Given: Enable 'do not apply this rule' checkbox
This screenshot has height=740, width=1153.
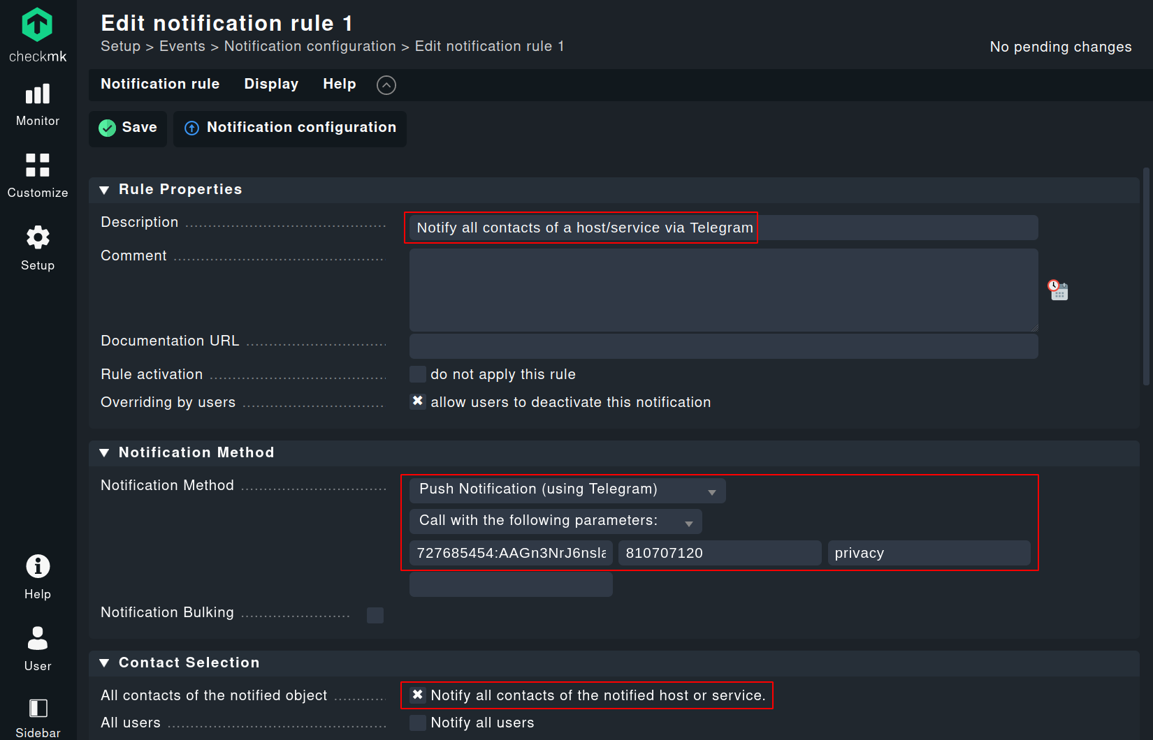Looking at the screenshot, I should coord(418,374).
